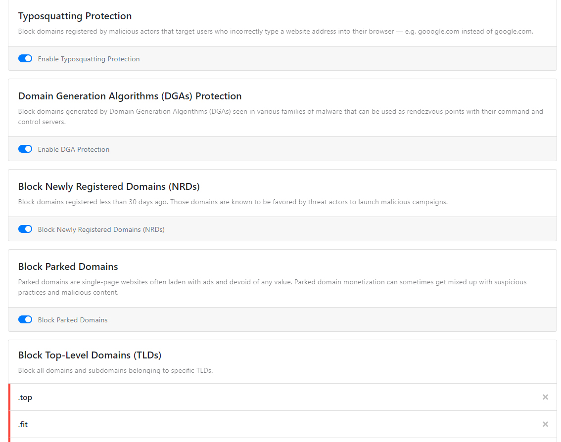Viewport: 561px width, 442px height.
Task: Click the Domain Generation Algorithms Protection heading
Action: tap(130, 96)
